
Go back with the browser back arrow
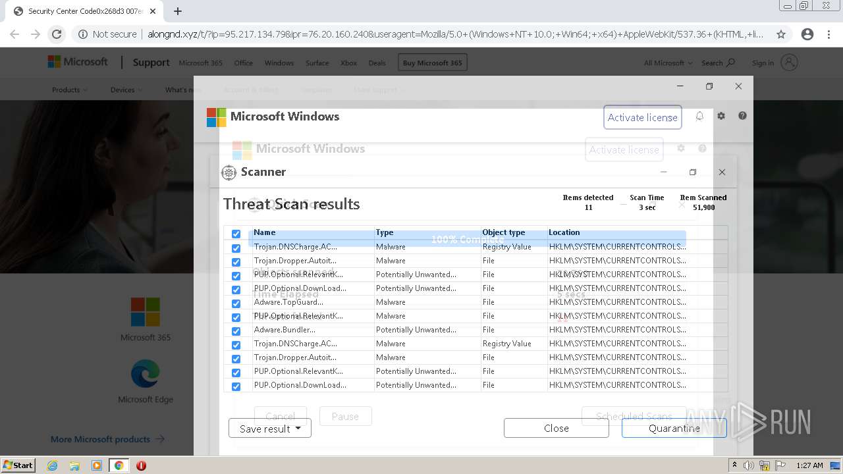pos(14,34)
